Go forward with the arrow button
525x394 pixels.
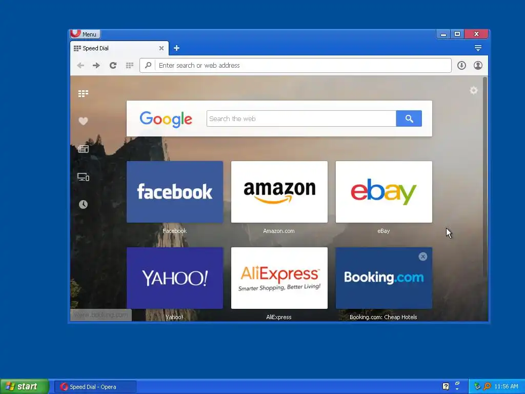pyautogui.click(x=96, y=65)
